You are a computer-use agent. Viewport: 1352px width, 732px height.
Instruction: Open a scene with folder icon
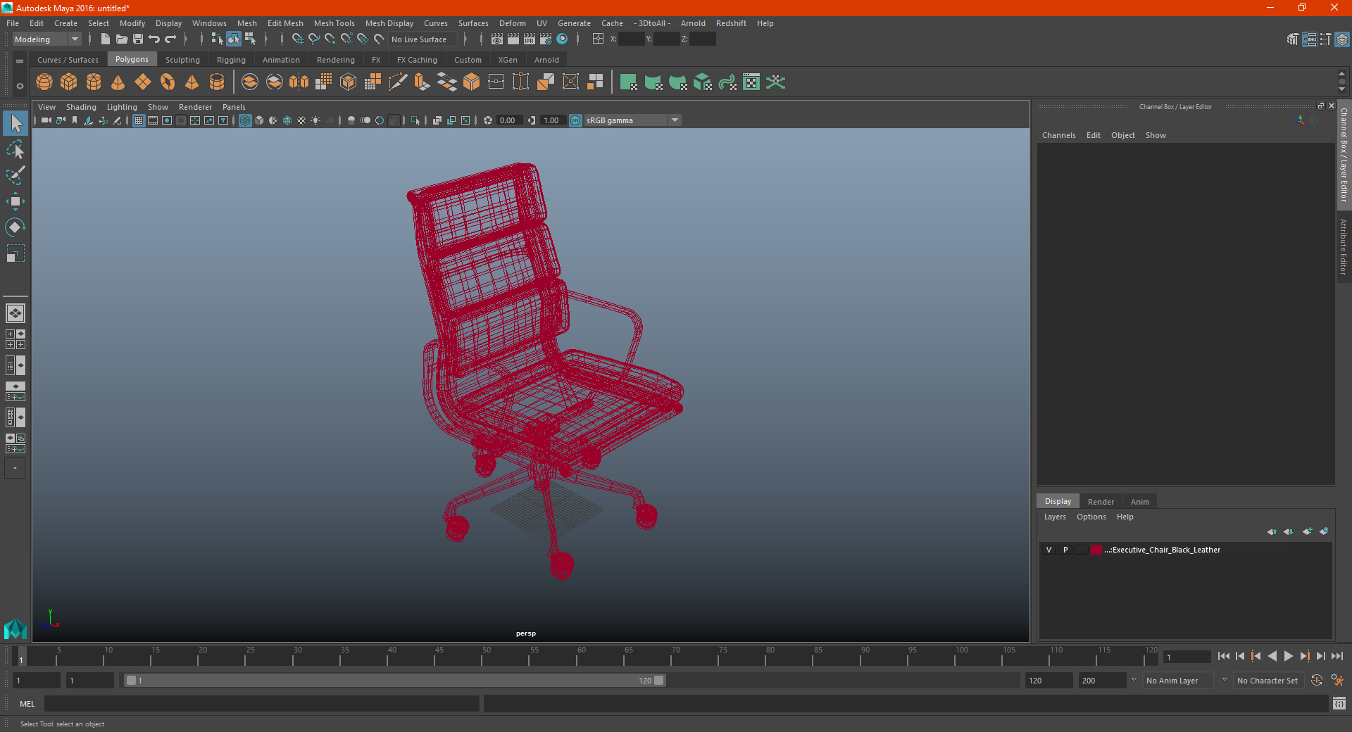122,39
